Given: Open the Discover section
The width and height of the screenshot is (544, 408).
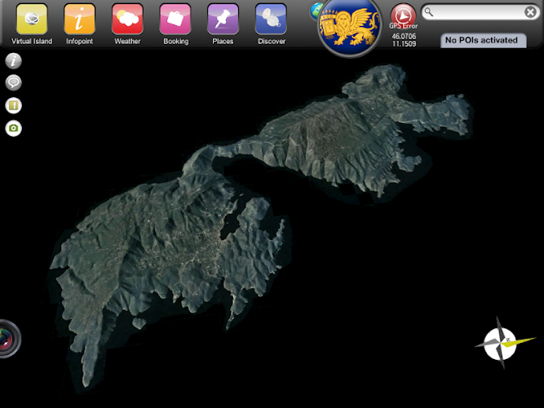Looking at the screenshot, I should point(271,19).
